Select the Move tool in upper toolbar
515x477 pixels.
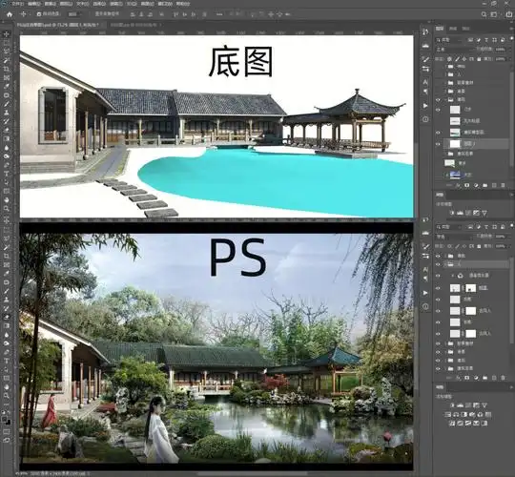[x=7, y=33]
